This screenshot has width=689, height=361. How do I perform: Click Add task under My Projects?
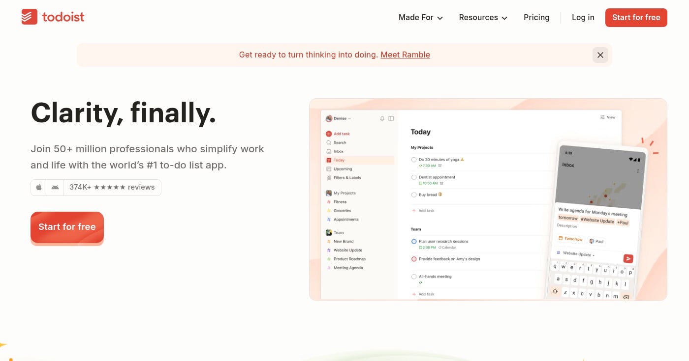[423, 211]
